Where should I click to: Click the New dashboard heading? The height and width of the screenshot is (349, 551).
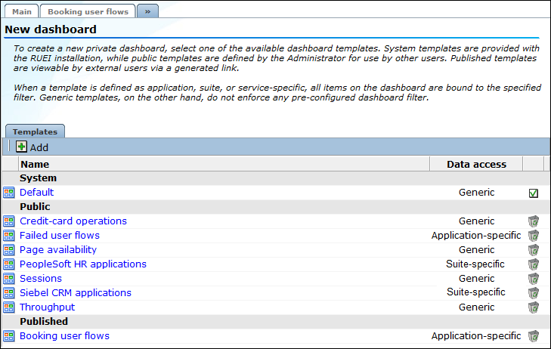[51, 29]
